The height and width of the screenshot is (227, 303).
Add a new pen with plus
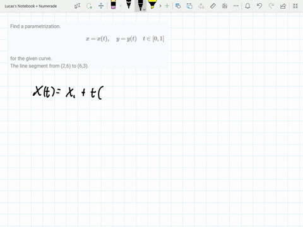pyautogui.click(x=167, y=6)
